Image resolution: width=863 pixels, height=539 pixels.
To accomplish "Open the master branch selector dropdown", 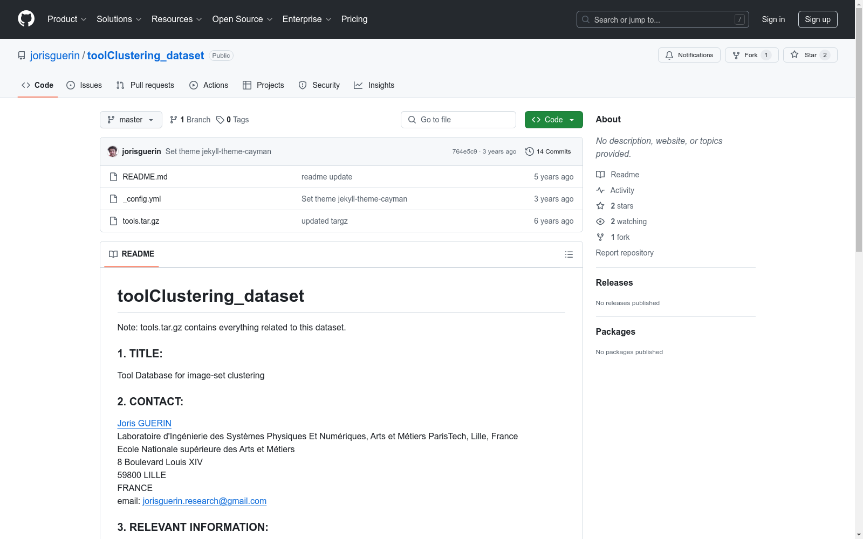I will pos(131,120).
